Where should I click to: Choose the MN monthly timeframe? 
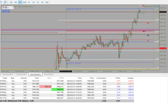click(x=47, y=2)
